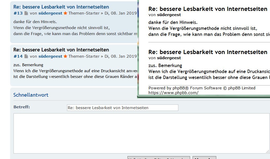Image resolution: width=270 pixels, height=159 pixels.
Task: Open author südergeest's profile in post #14
Action: [50, 56]
